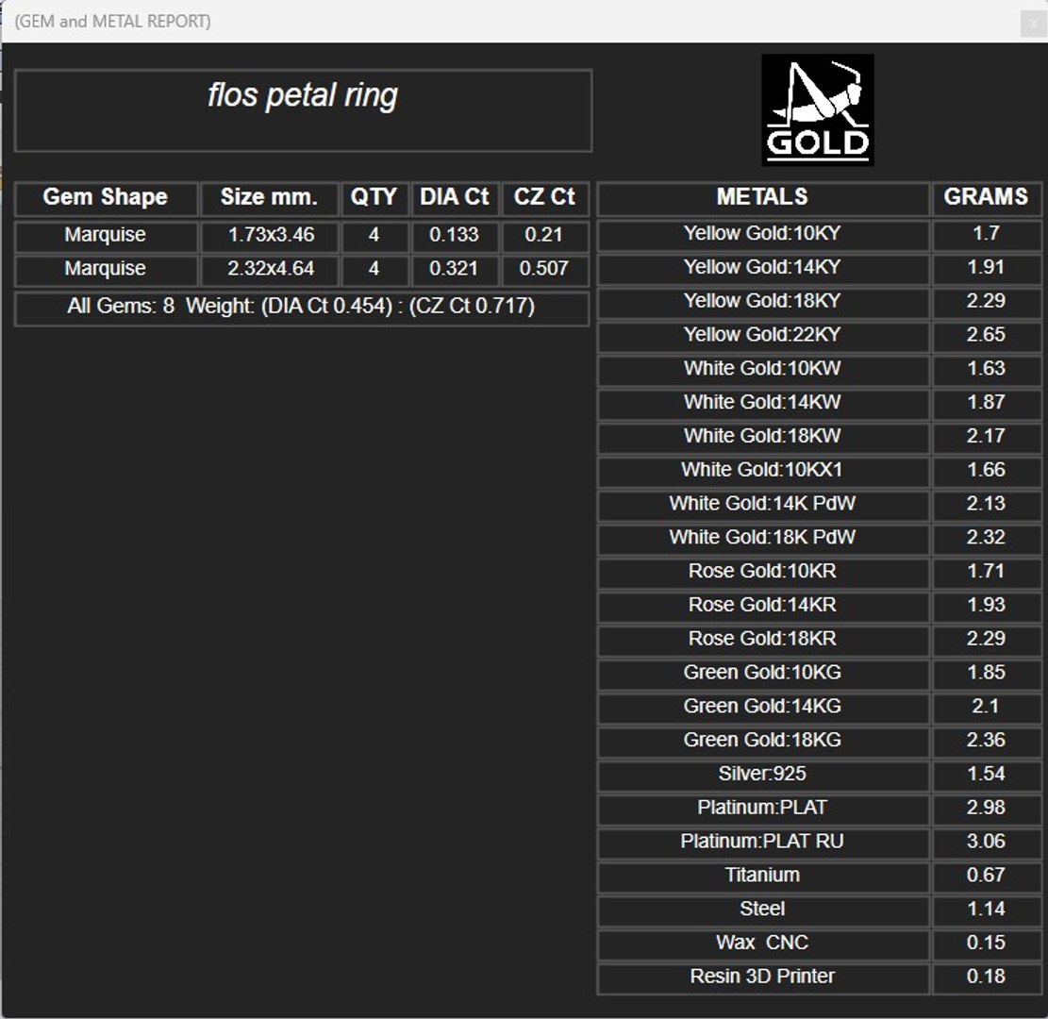Click the 1.14 grams value
Viewport: 1048px width, 1019px height.
[x=986, y=910]
